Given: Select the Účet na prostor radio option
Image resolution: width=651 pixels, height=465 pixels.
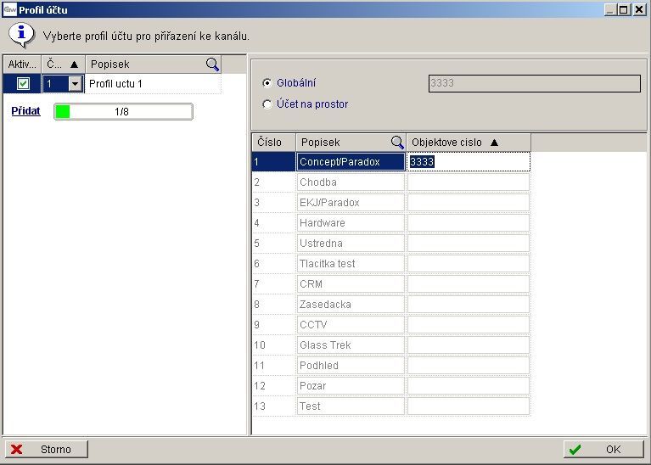Looking at the screenshot, I should tap(267, 104).
